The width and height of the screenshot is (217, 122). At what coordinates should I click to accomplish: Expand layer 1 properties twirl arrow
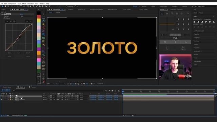click(9, 96)
